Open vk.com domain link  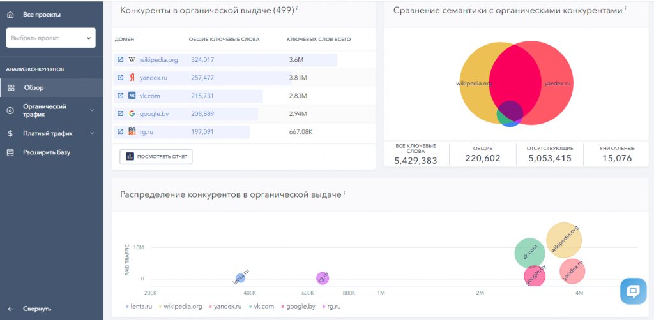[149, 96]
